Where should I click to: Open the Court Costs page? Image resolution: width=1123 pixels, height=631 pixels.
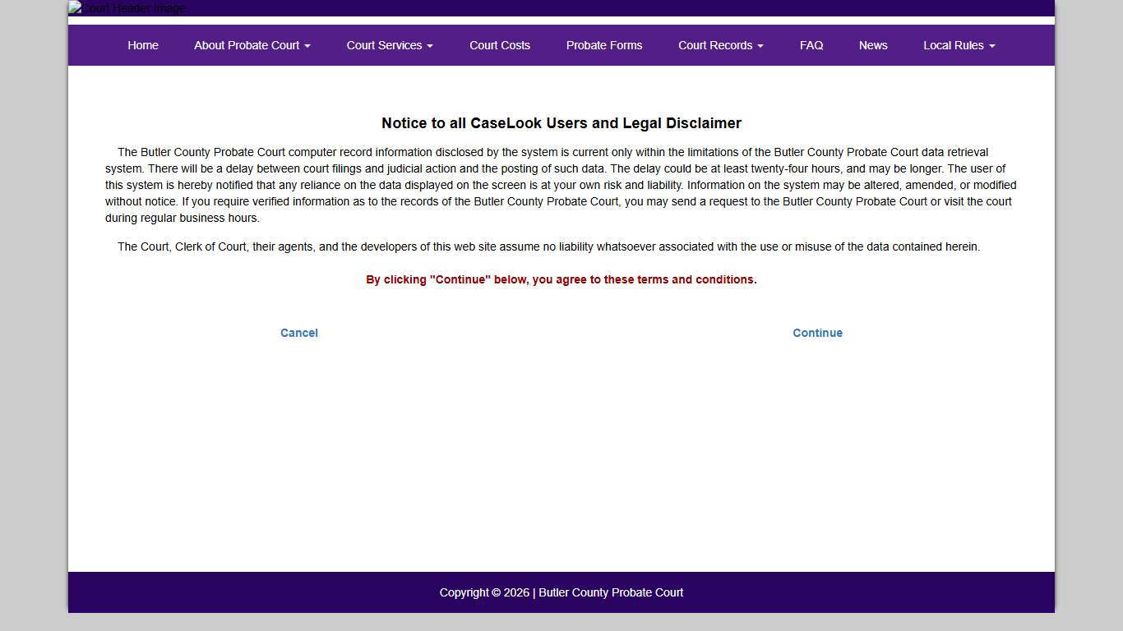[500, 45]
